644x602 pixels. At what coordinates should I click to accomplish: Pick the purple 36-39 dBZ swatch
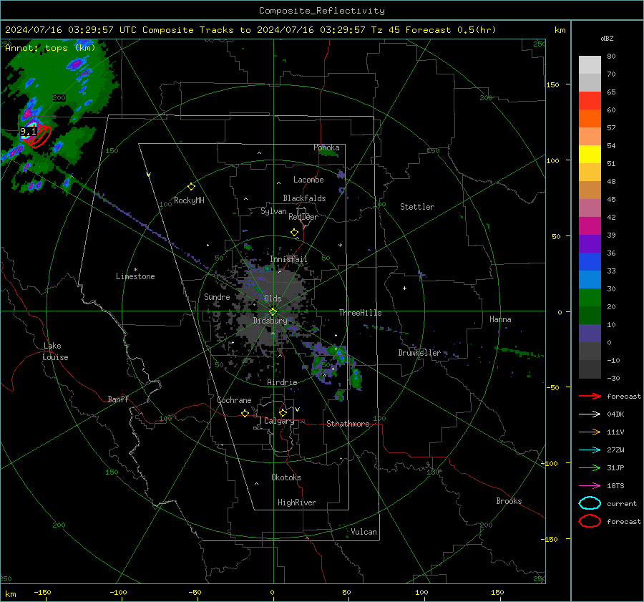[590, 244]
